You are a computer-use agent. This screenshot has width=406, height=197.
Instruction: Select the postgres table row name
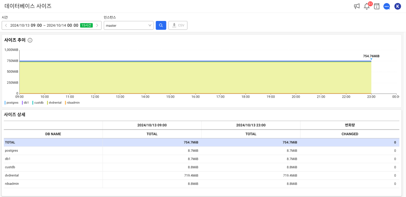point(12,151)
